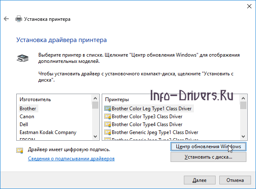Click certificate icon beside Brother Color Type3
This screenshot has width=256, height=189.
point(108,117)
